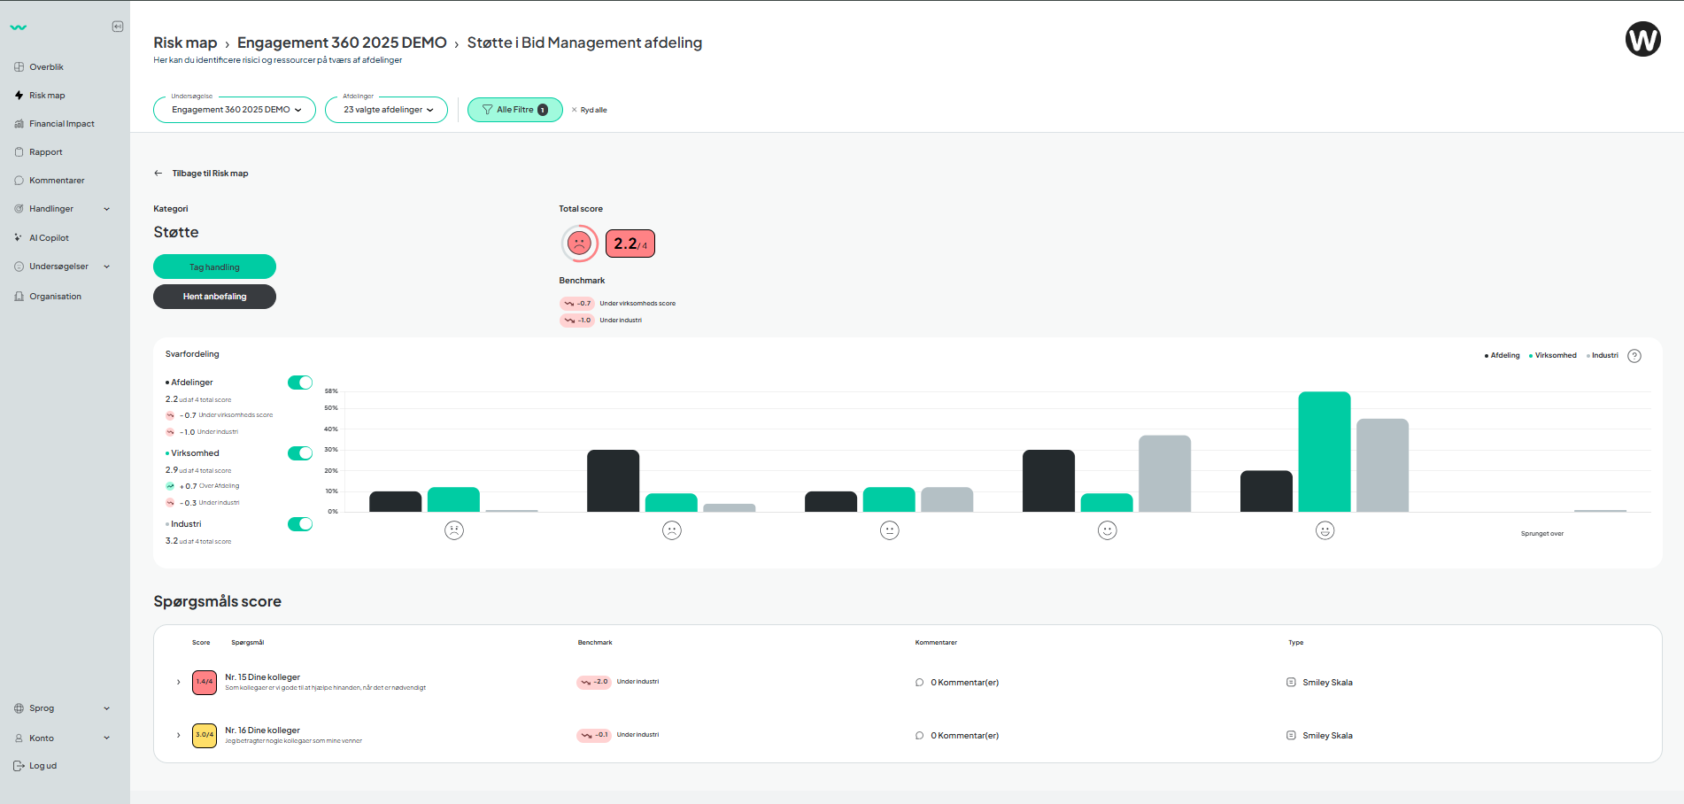The width and height of the screenshot is (1684, 804).
Task: Open comments icon for Nr. 15 row
Action: pyautogui.click(x=919, y=683)
